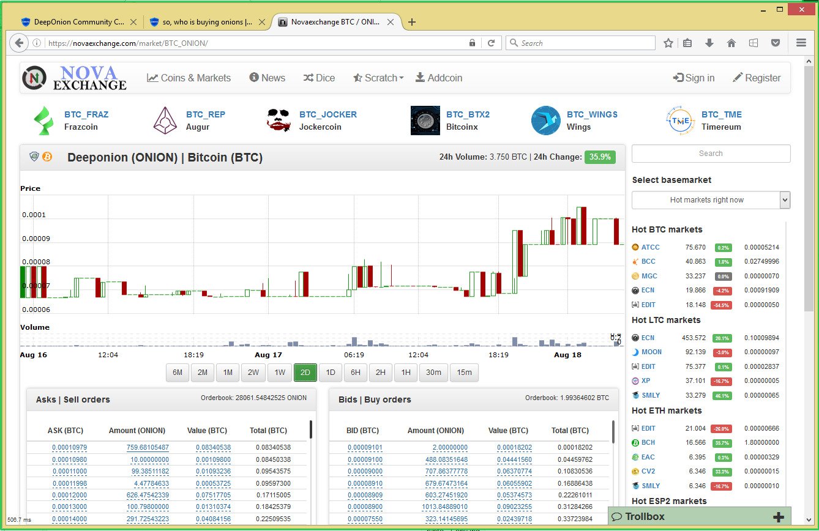The height and width of the screenshot is (531, 819).
Task: Click the Asks orderbook scrollbar
Action: (x=311, y=429)
